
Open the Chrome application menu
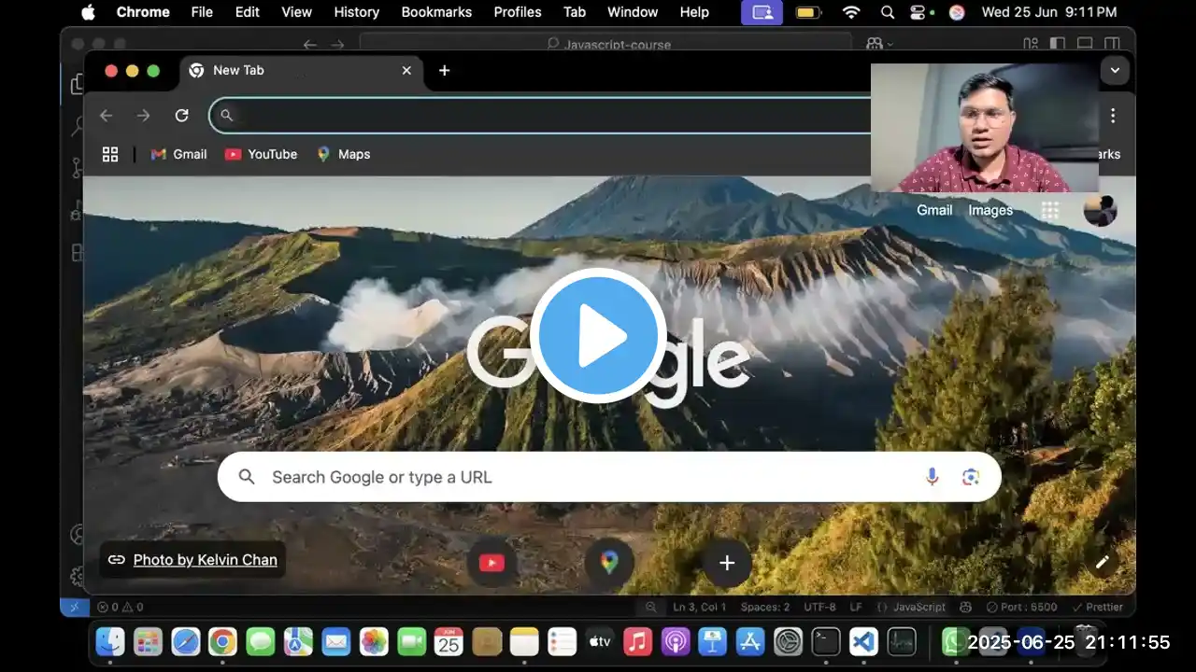143,12
